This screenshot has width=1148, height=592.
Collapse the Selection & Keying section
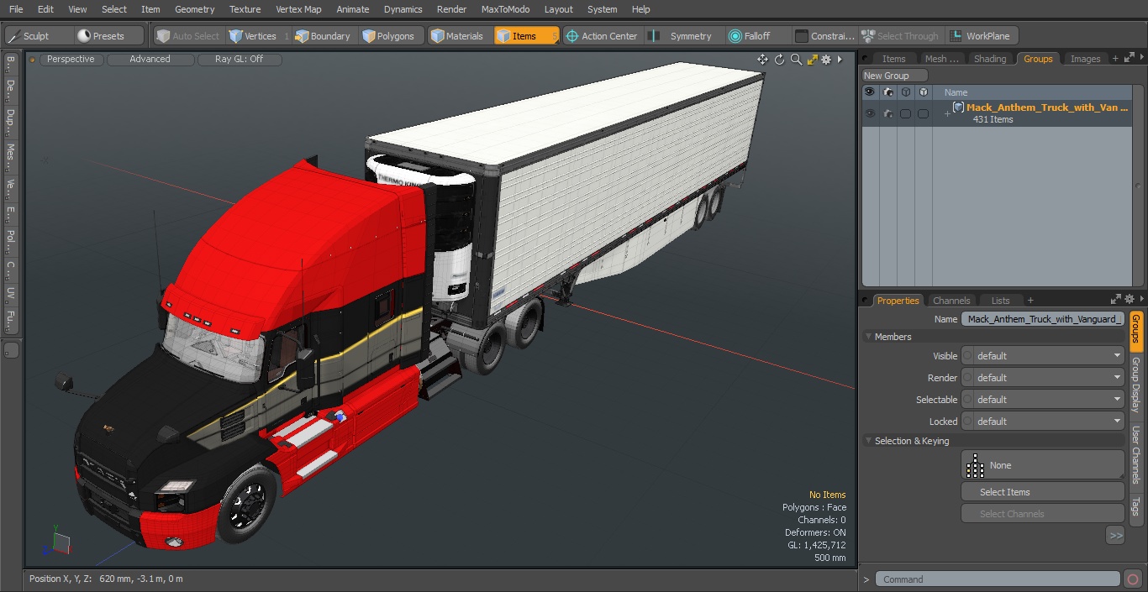[868, 441]
